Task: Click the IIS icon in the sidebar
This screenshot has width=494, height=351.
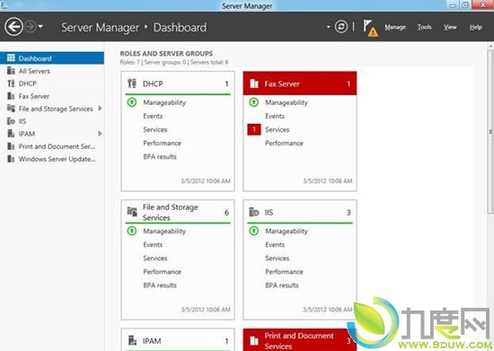Action: pyautogui.click(x=11, y=121)
